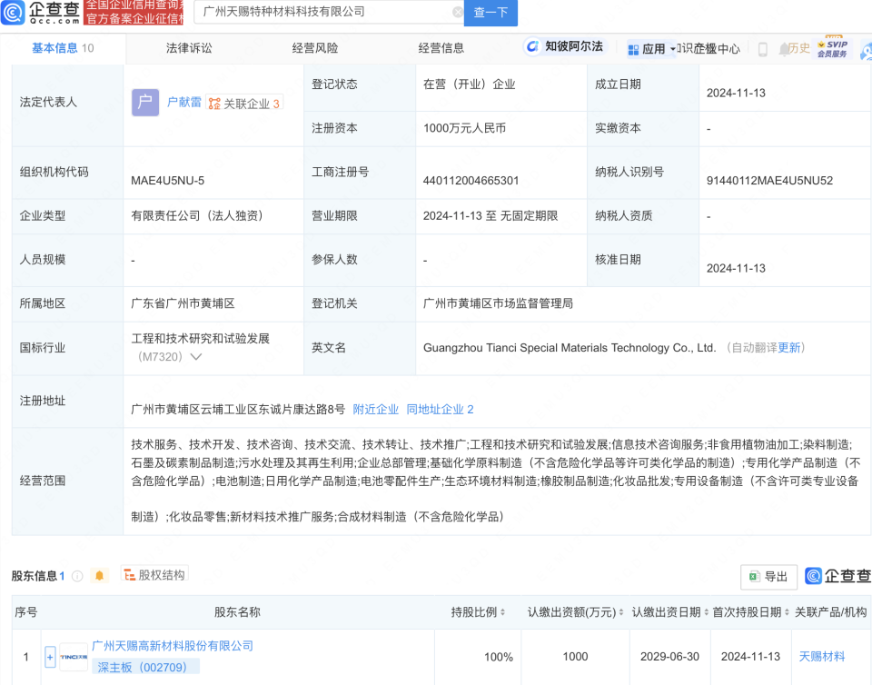Open shareholder 广州天赐高新材料股份有限公司 link
872x685 pixels.
pyautogui.click(x=173, y=646)
